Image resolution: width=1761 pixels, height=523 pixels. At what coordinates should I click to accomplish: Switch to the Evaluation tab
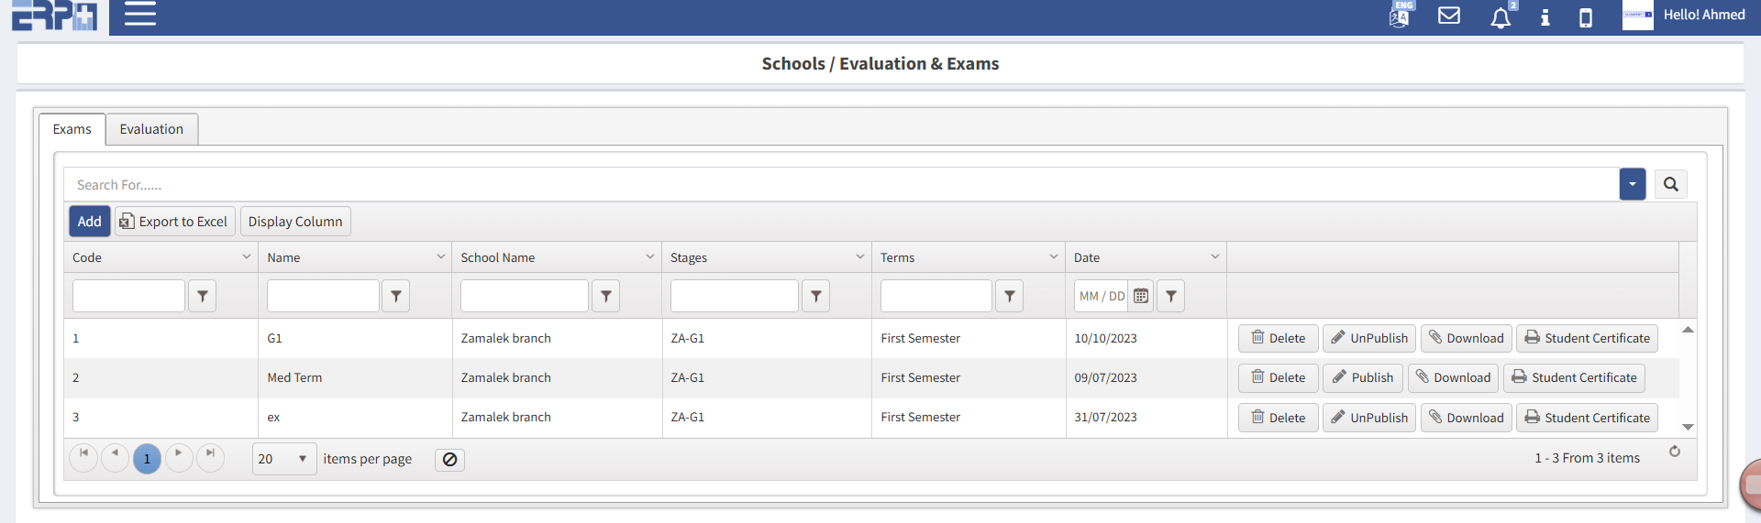point(151,129)
